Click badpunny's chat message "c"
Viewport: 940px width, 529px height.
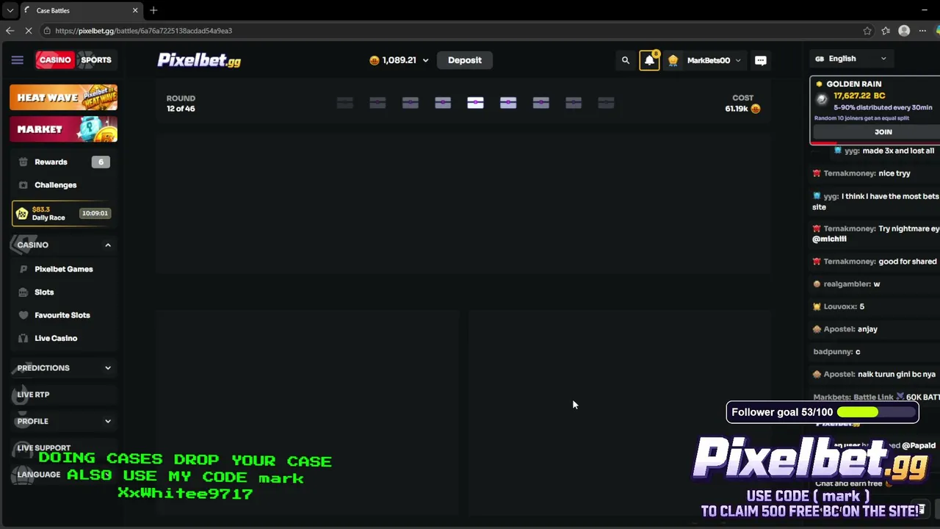tap(836, 352)
